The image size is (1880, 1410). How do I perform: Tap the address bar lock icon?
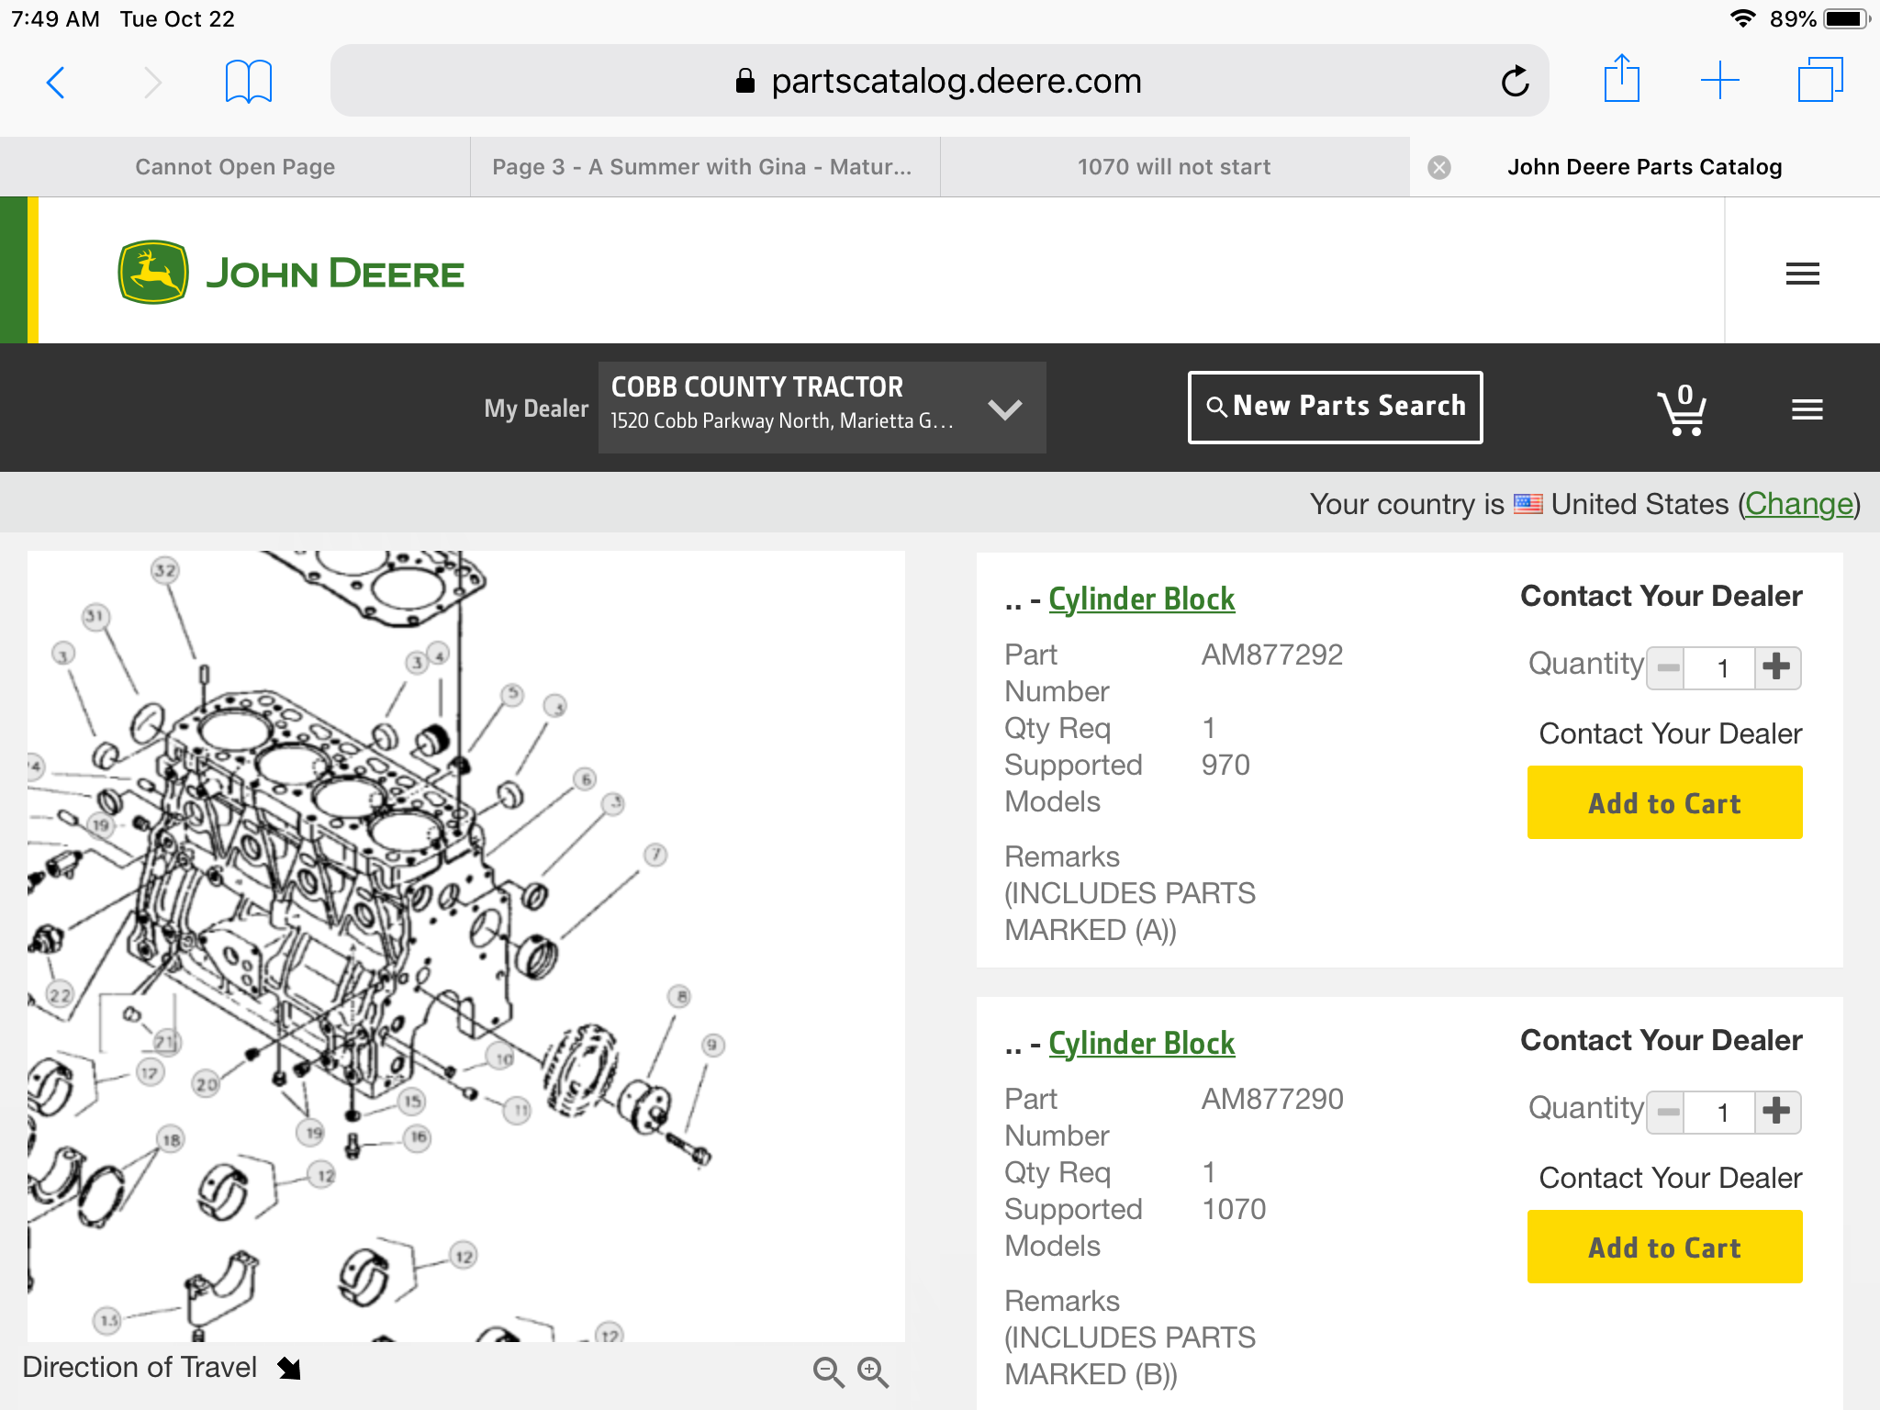point(745,82)
